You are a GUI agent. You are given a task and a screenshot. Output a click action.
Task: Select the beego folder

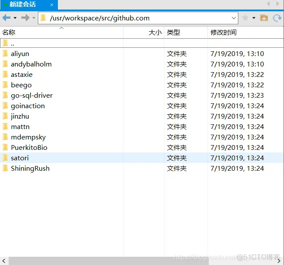(x=142, y=85)
